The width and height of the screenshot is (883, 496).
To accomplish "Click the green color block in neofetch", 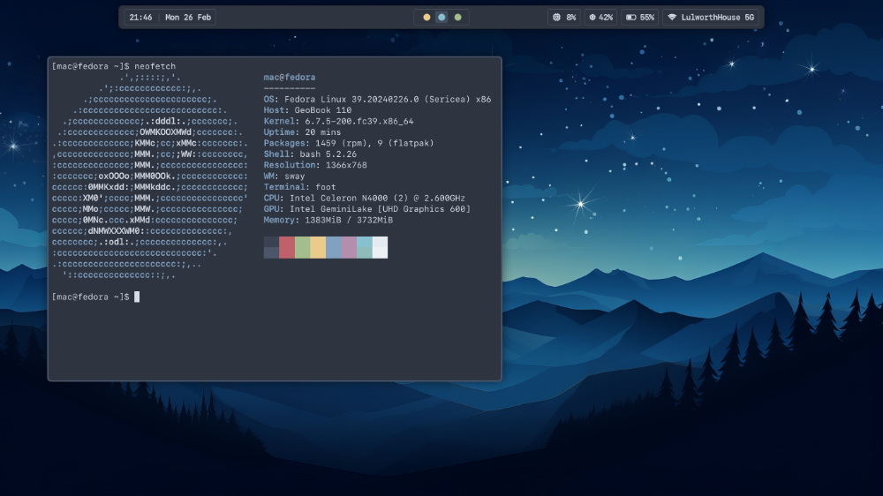I will 302,247.
